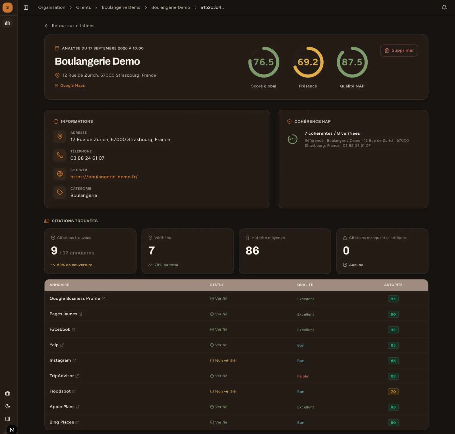
Task: Click the orange S organisation logo
Action: tap(7, 7)
